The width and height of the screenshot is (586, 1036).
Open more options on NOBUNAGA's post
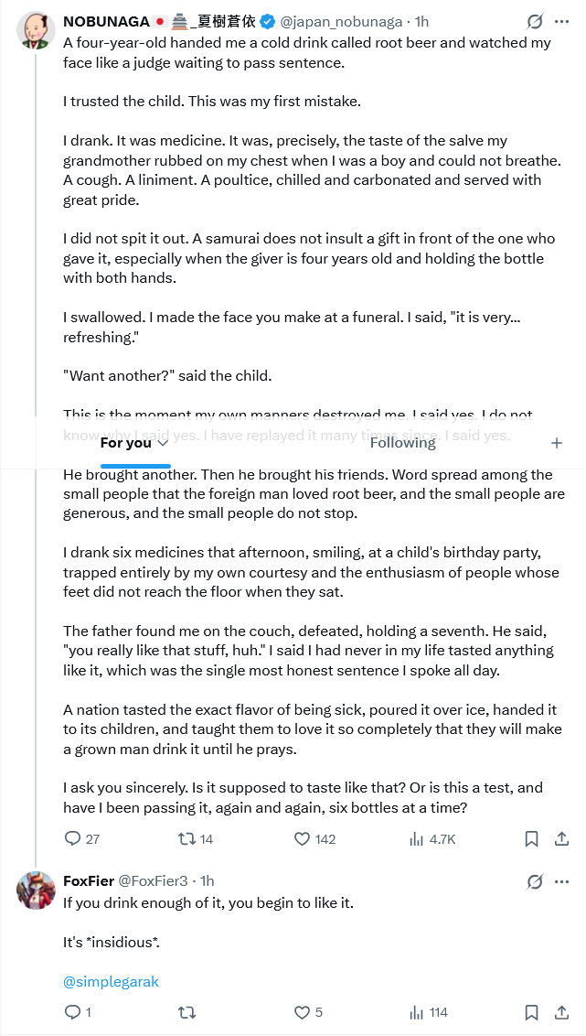point(561,22)
